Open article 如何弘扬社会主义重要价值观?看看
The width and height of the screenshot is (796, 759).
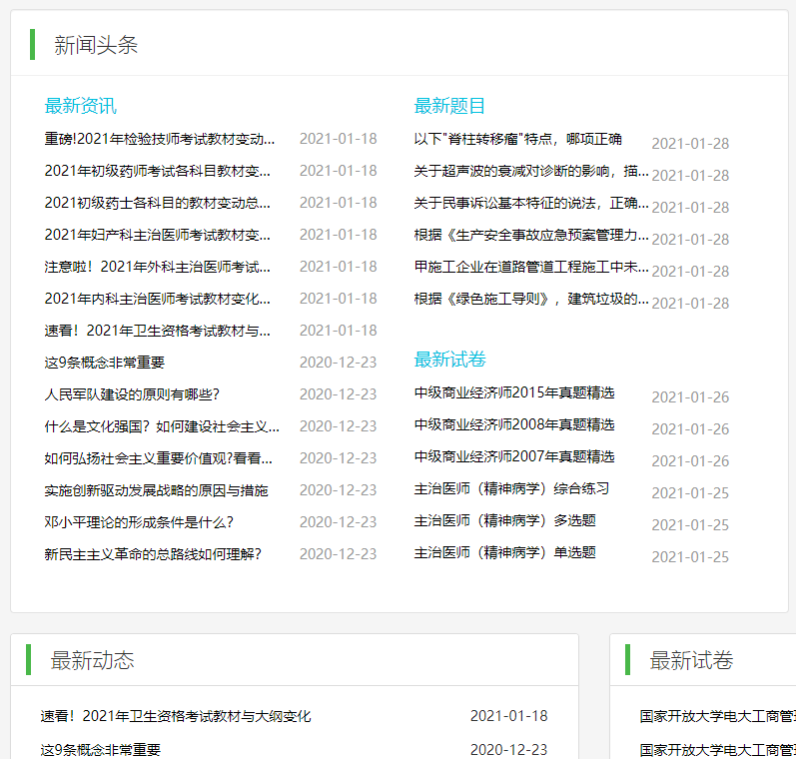pyautogui.click(x=159, y=458)
